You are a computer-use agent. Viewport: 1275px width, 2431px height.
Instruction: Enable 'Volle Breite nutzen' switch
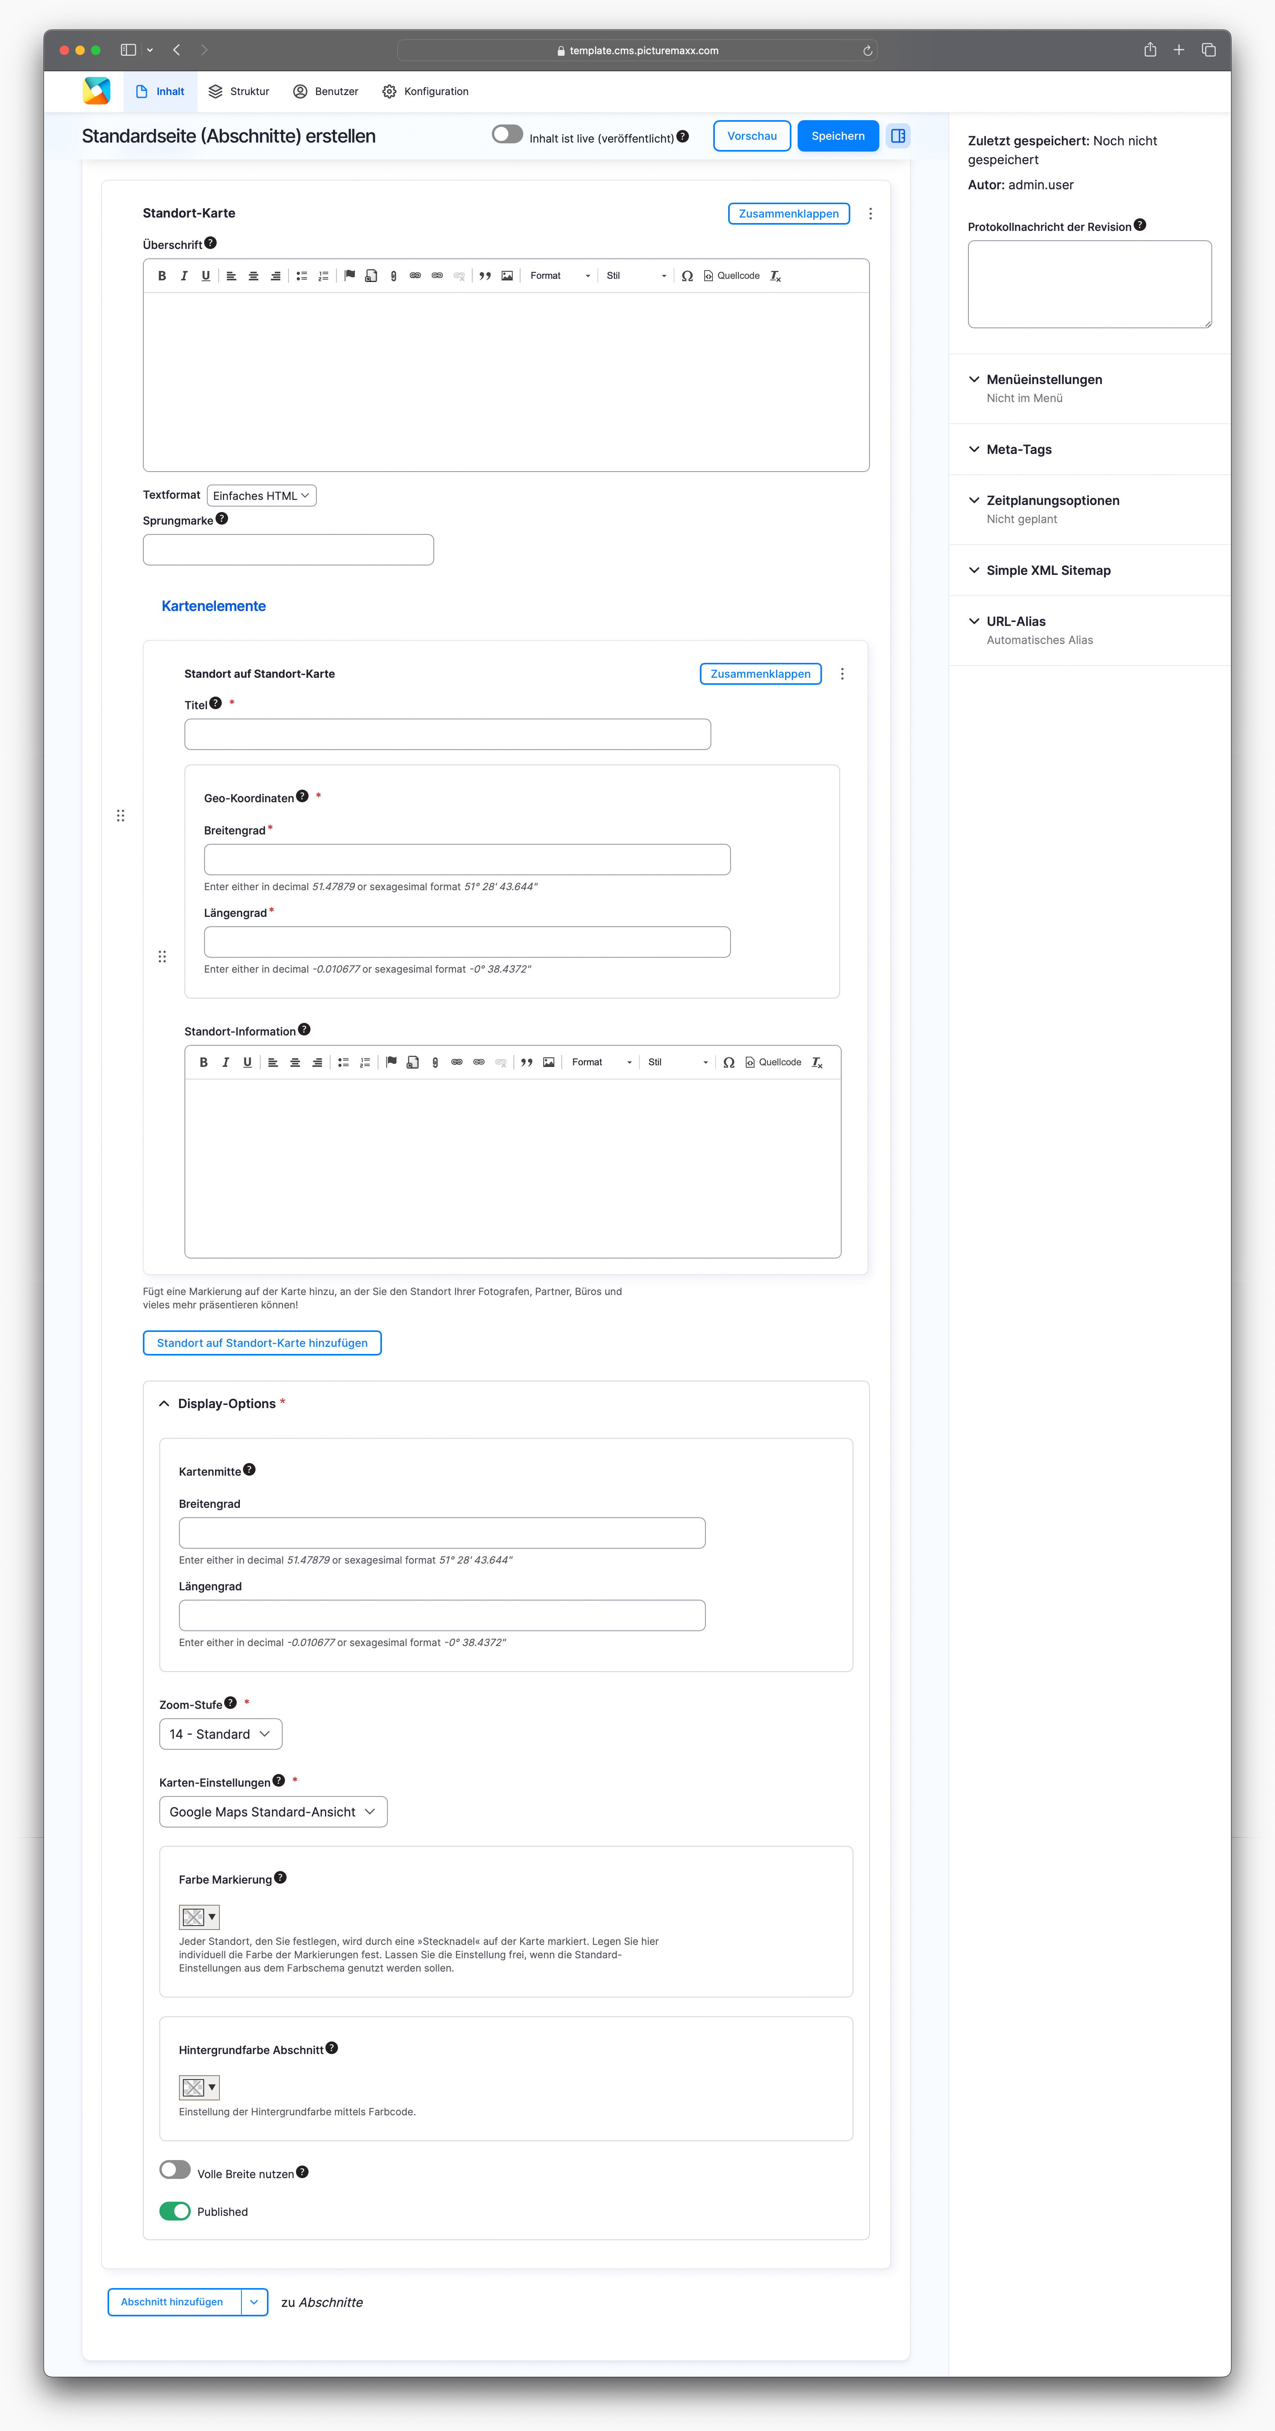coord(175,2169)
